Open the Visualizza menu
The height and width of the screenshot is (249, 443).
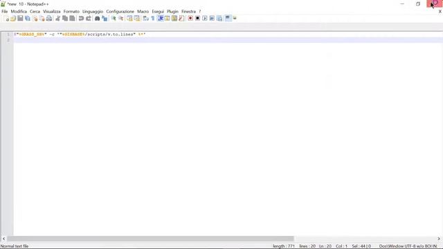(x=52, y=12)
